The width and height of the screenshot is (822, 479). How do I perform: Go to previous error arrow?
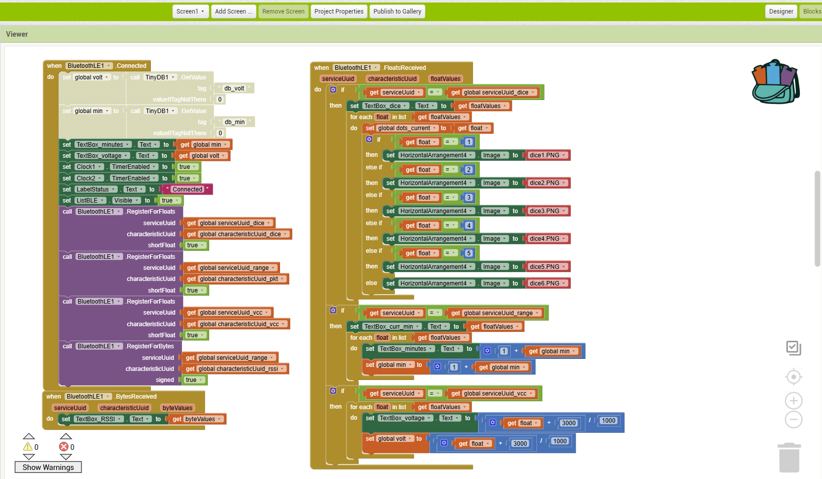coord(66,436)
